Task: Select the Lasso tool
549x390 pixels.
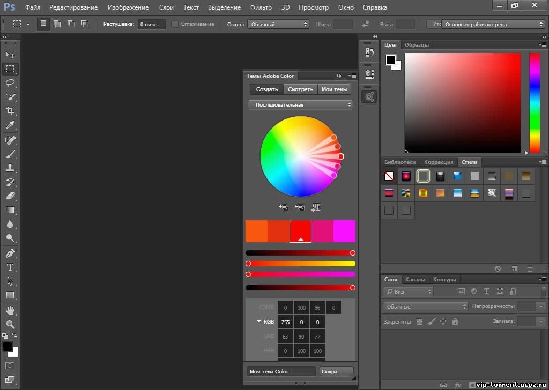Action: (x=10, y=83)
